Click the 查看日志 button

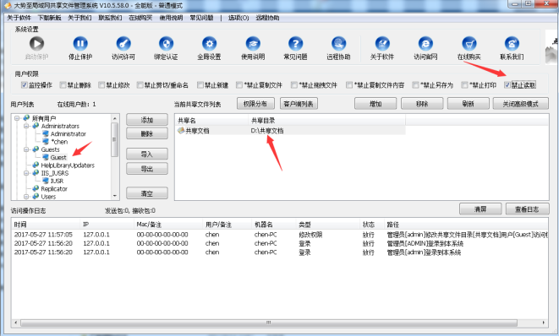(x=527, y=209)
